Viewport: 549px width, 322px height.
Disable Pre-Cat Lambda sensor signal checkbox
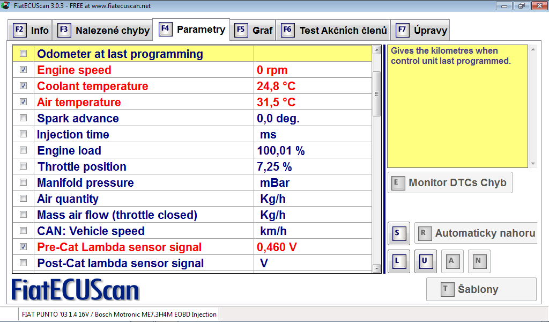(23, 247)
